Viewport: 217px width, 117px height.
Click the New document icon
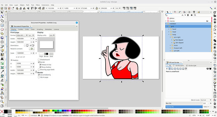[215, 12]
